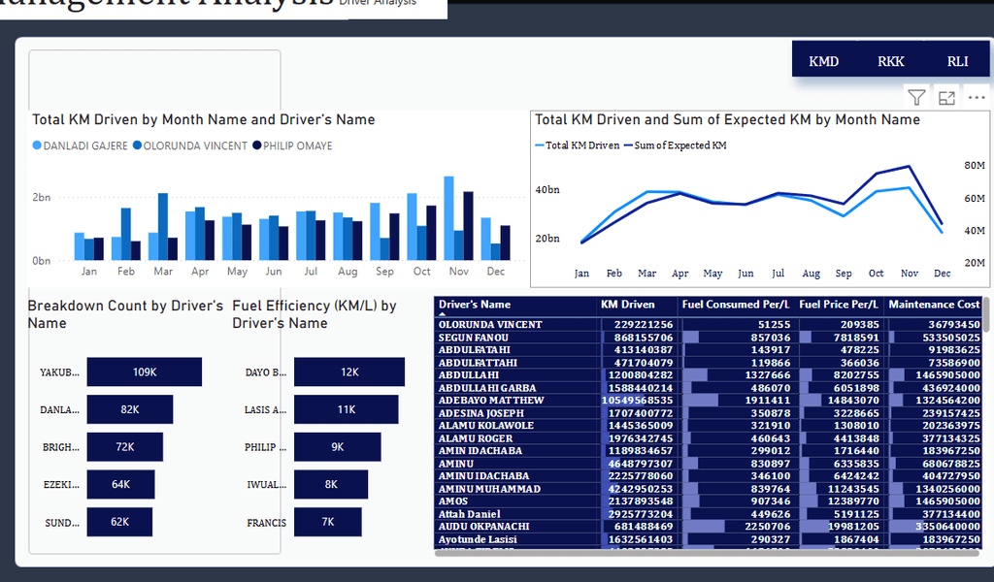The height and width of the screenshot is (582, 994).
Task: Click AMINU MUHAMMAD driver name cell
Action: [x=489, y=489]
